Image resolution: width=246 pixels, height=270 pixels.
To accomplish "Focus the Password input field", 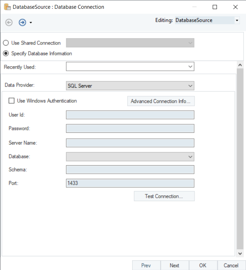I will (x=130, y=129).
